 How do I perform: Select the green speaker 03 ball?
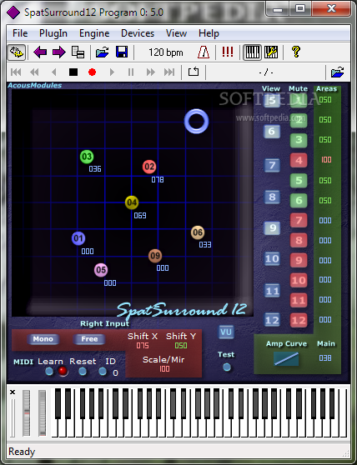(x=87, y=157)
